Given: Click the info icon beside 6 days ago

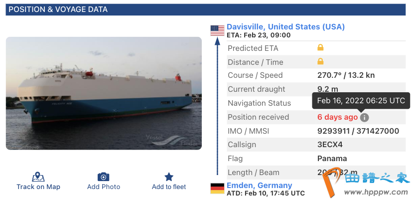Looking at the screenshot, I should coord(364,117).
